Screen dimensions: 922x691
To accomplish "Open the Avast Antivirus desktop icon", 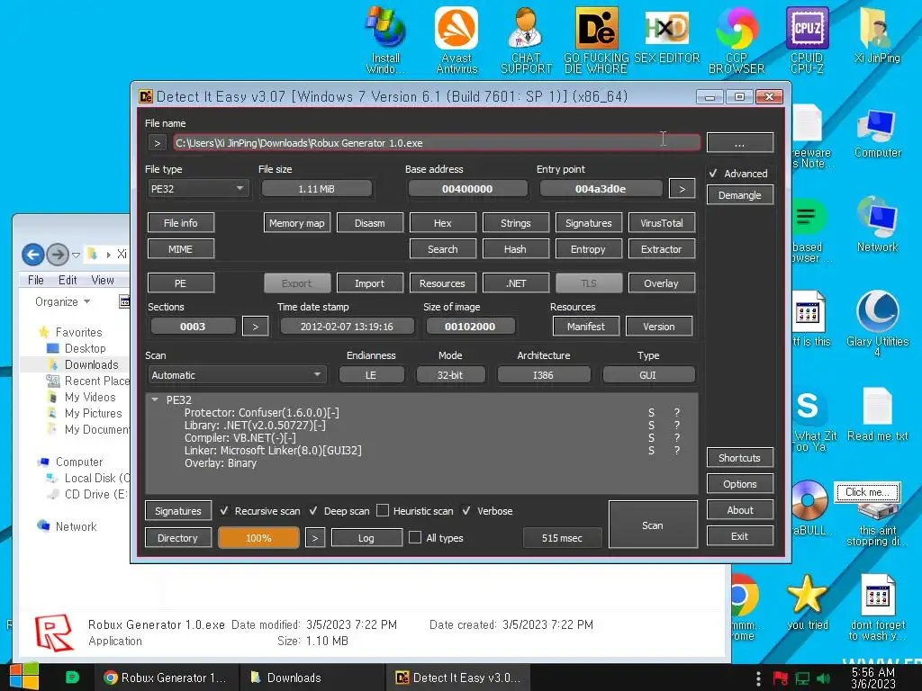I will point(456,40).
